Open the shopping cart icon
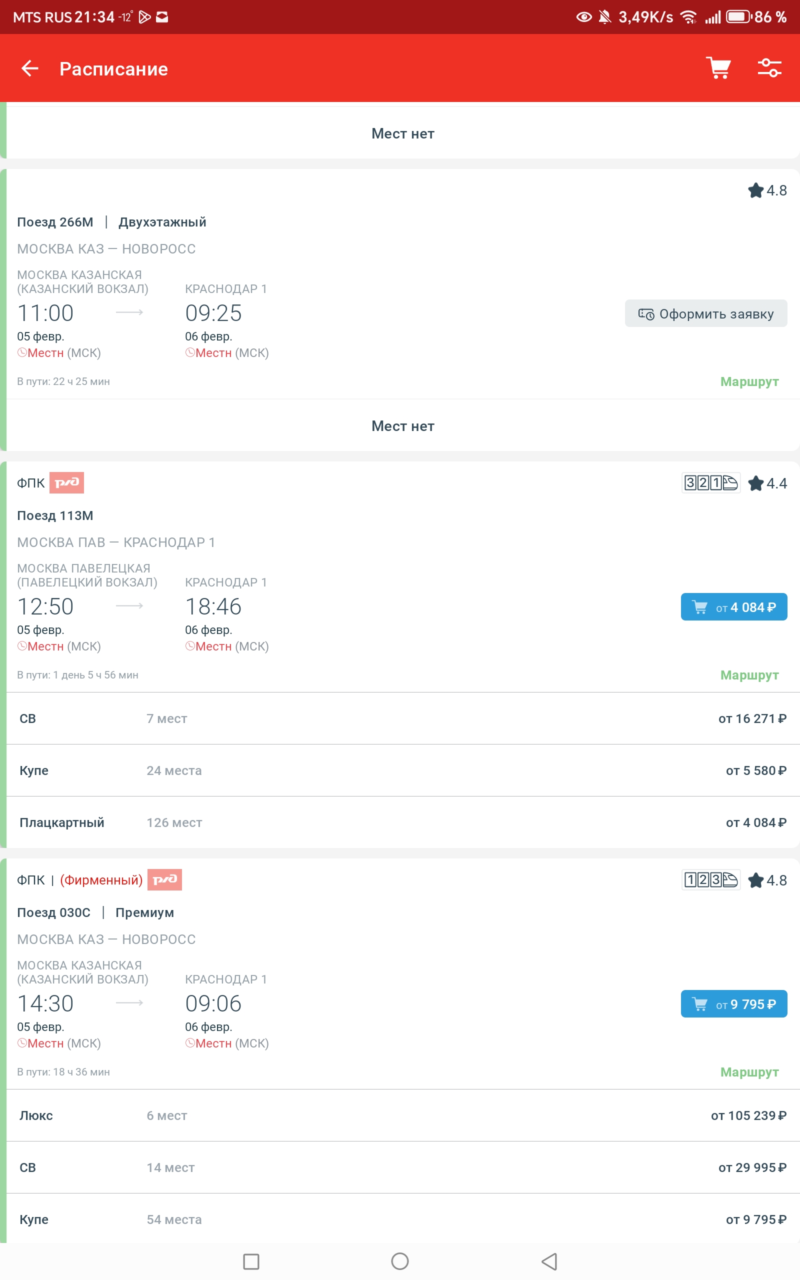 718,68
